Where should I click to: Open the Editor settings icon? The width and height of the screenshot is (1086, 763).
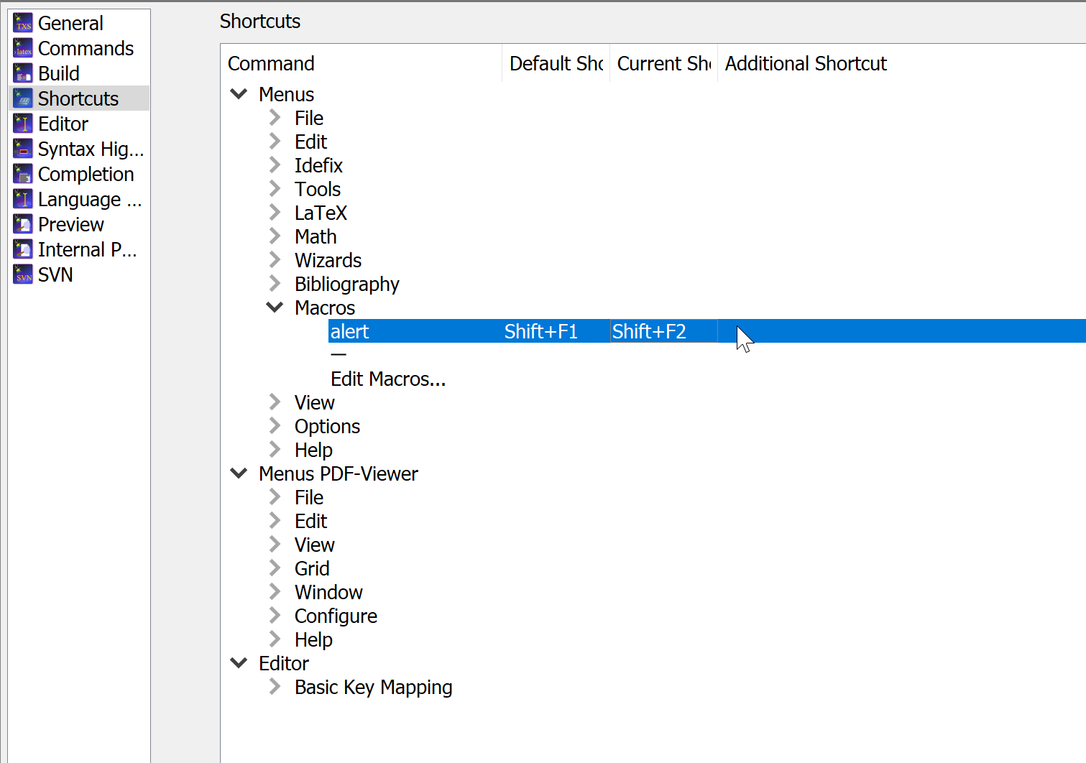point(22,123)
